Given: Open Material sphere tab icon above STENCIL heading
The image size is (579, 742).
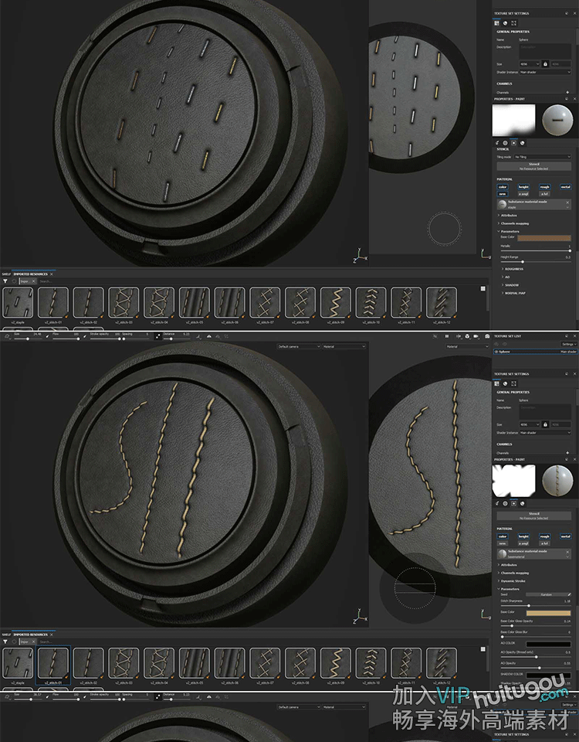Looking at the screenshot, I should click(x=523, y=143).
